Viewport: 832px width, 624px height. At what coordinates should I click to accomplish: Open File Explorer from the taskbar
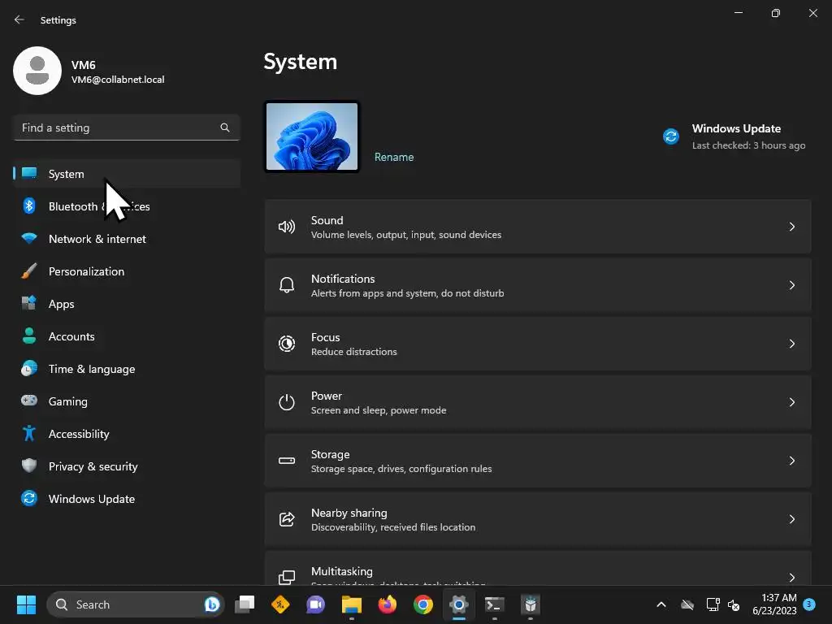click(x=351, y=604)
